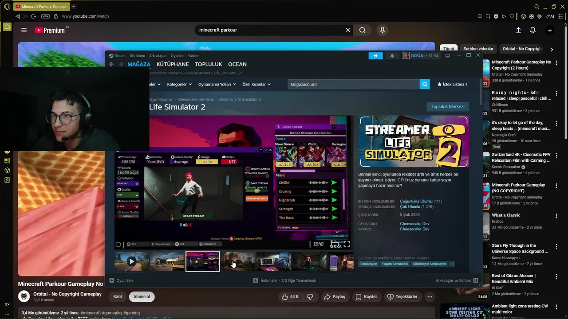The height and width of the screenshot is (319, 568).
Task: Select the Simülasyon tag
Action: tap(369, 264)
